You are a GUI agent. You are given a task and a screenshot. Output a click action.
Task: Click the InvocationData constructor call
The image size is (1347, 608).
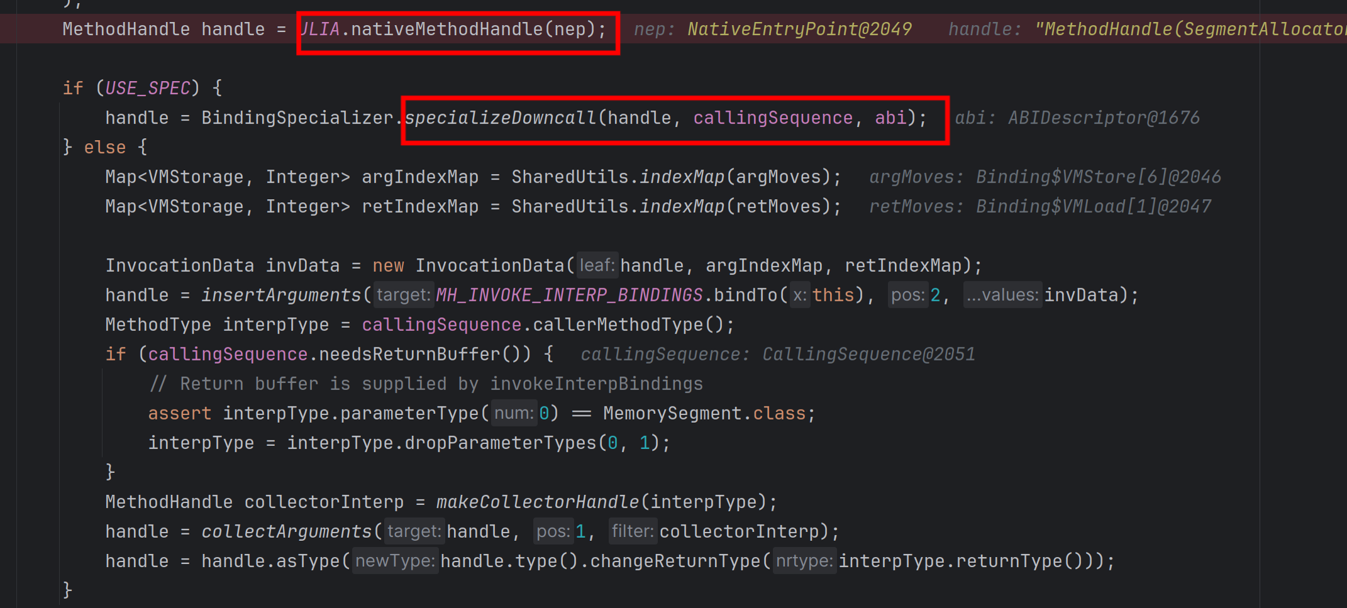point(490,265)
